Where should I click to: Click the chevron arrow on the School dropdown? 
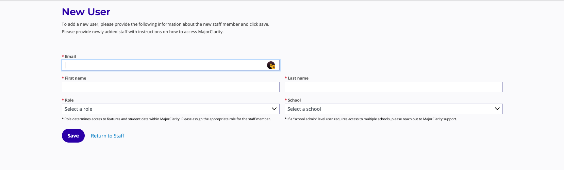(497, 109)
